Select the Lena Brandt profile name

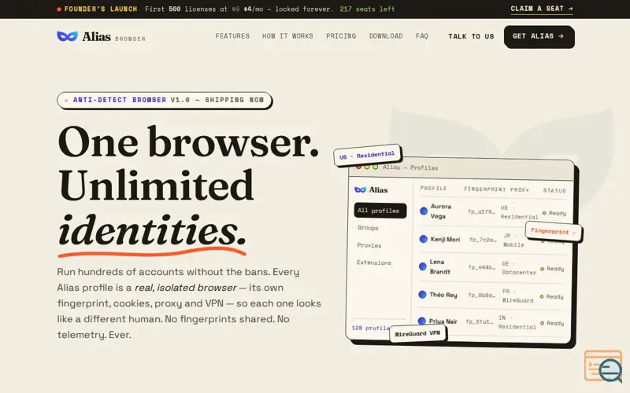click(439, 266)
